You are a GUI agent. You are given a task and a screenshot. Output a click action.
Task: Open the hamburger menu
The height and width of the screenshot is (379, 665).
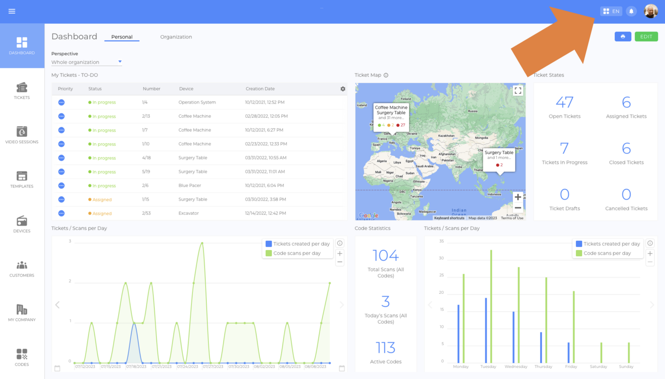coord(12,11)
